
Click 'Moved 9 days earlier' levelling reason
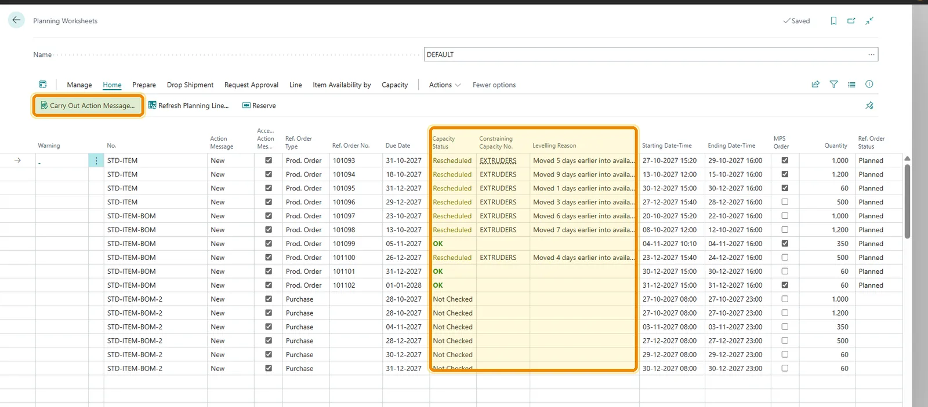point(583,174)
